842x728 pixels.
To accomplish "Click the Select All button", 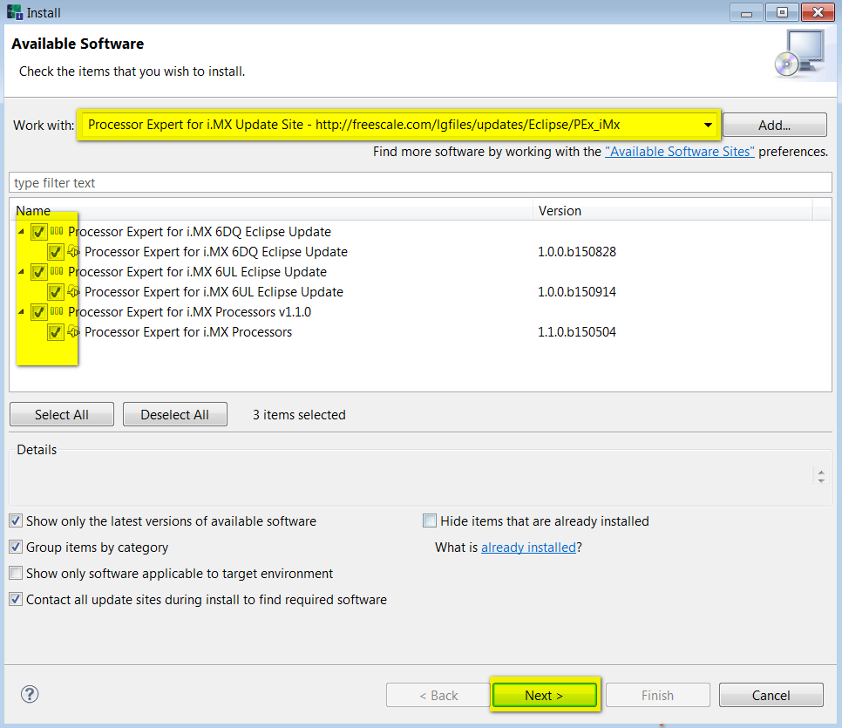I will coord(62,414).
